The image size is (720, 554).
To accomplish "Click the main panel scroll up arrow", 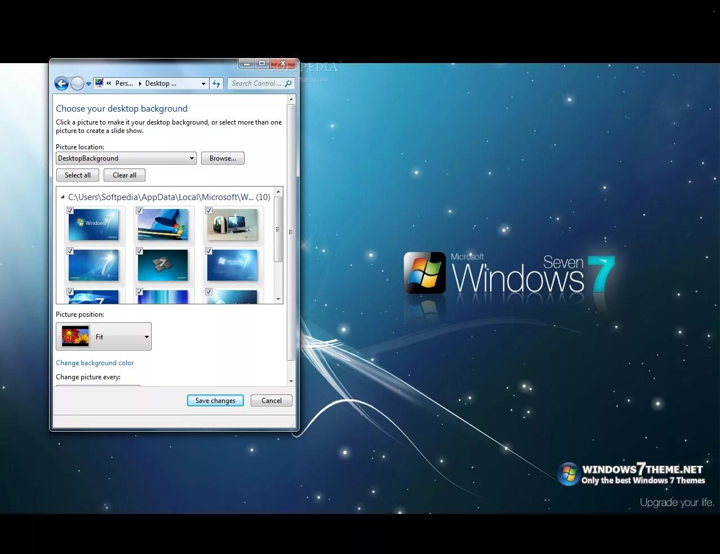I will (x=291, y=100).
